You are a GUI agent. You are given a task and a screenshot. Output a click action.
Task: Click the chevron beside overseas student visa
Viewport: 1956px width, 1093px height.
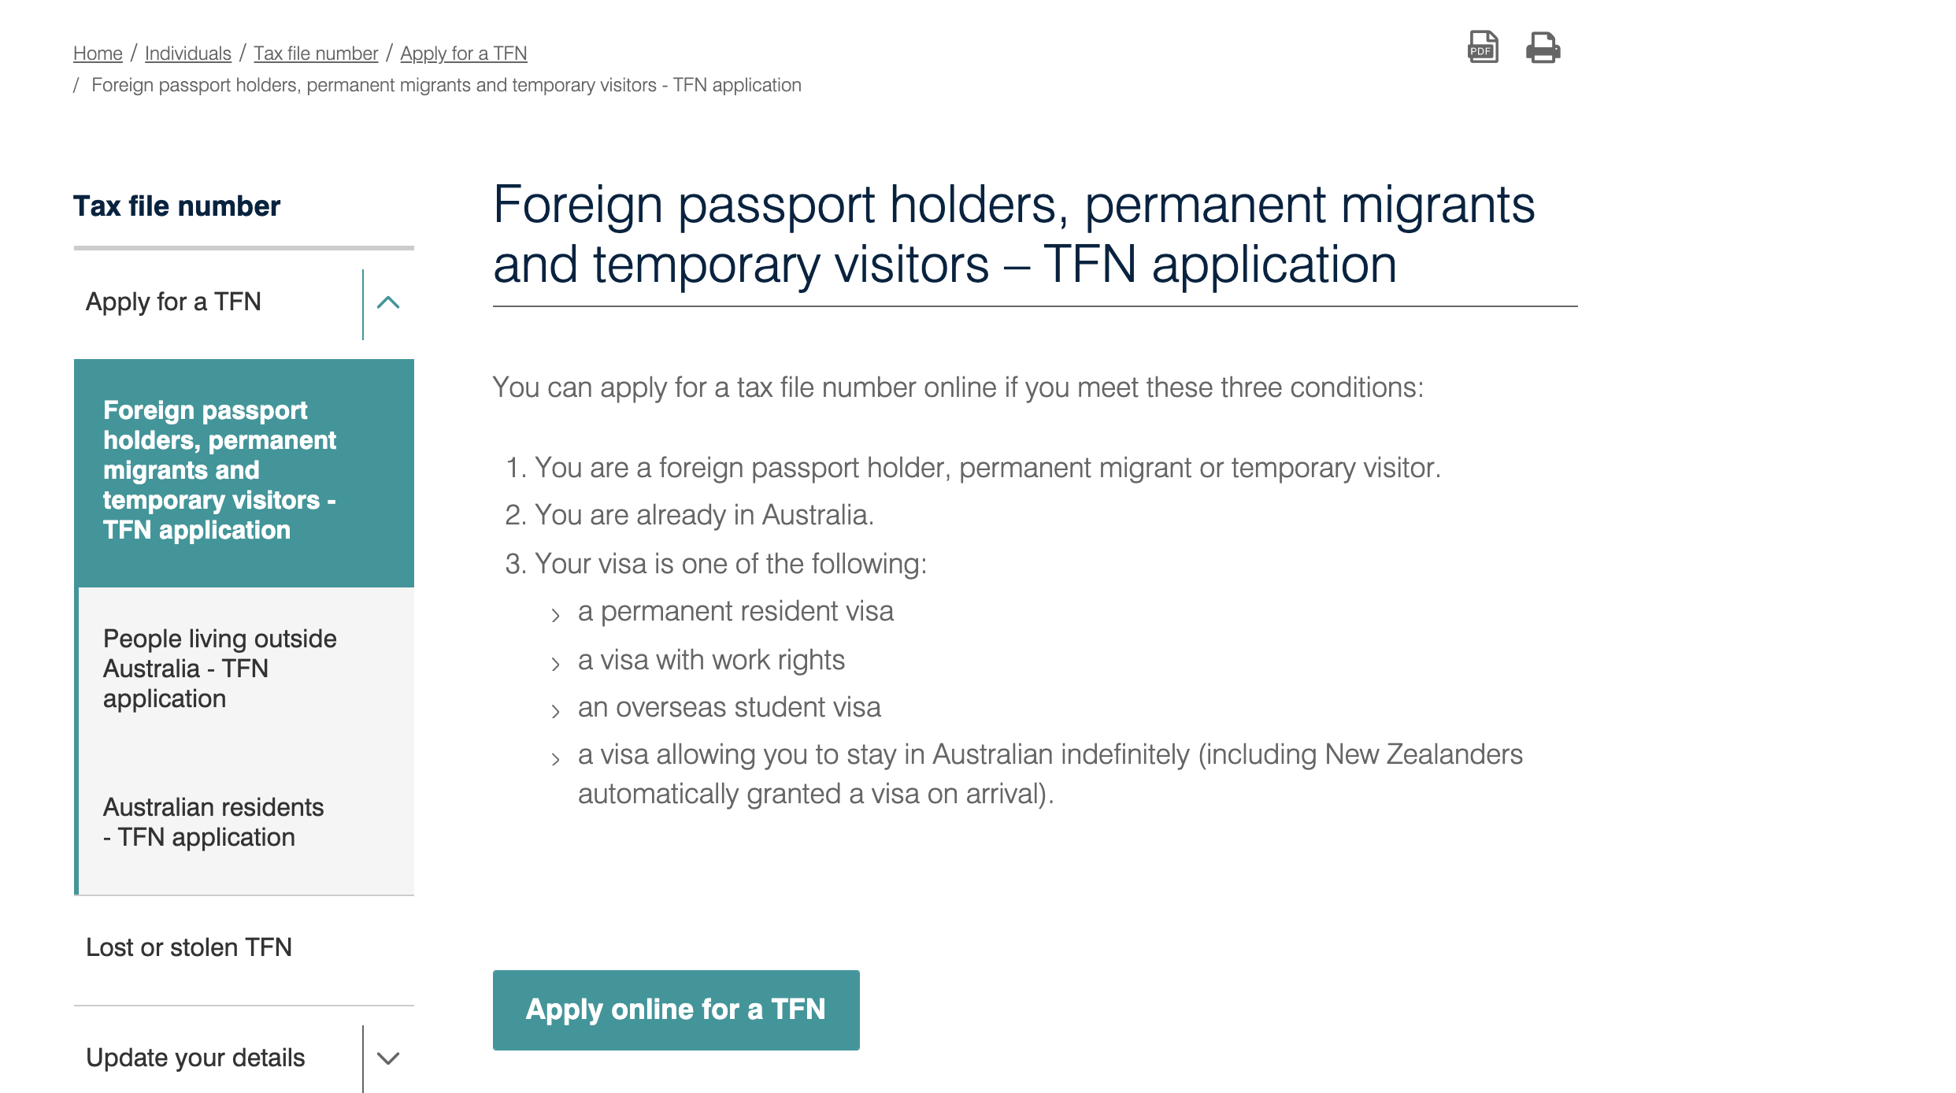[556, 711]
